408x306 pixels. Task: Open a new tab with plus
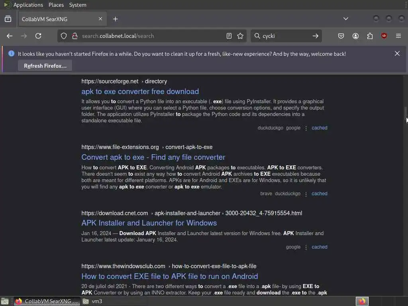[x=115, y=19]
